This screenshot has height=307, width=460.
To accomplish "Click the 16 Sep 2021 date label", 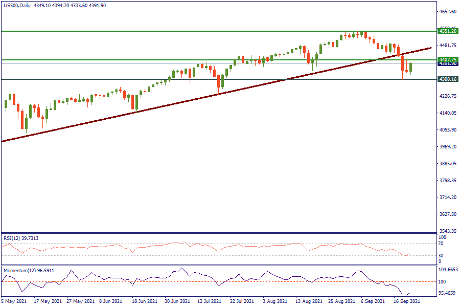I will pyautogui.click(x=408, y=302).
